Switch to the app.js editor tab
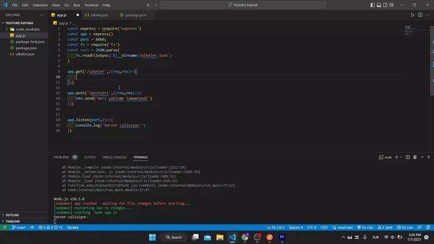The image size is (434, 244). pos(62,15)
